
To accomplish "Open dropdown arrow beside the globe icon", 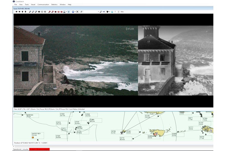I will [x=75, y=12].
